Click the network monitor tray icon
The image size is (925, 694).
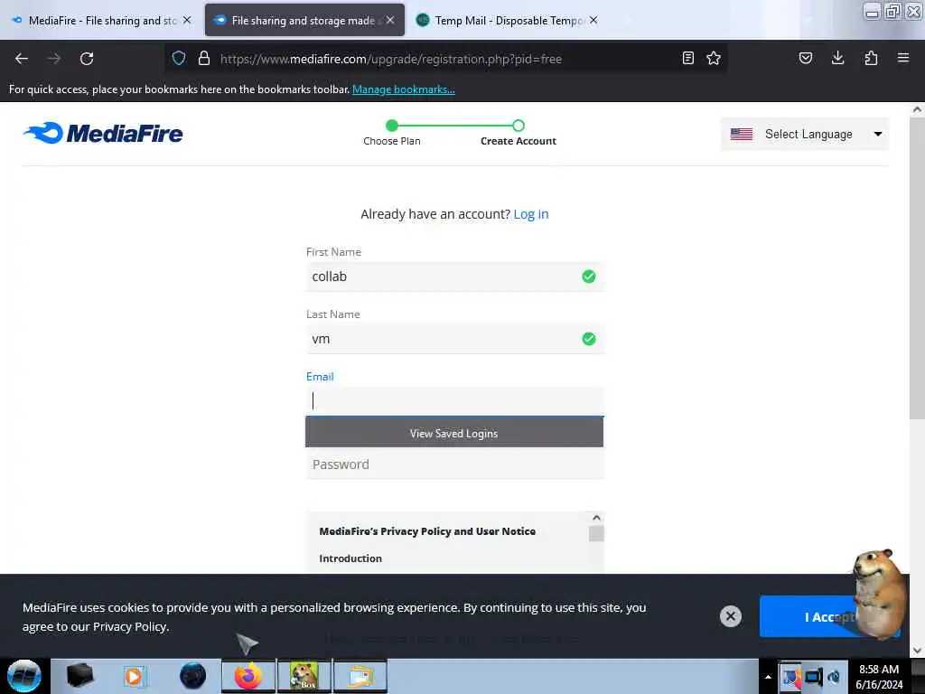814,677
